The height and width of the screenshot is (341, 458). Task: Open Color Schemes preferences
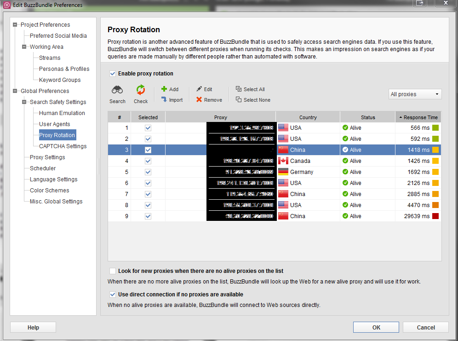coord(49,191)
